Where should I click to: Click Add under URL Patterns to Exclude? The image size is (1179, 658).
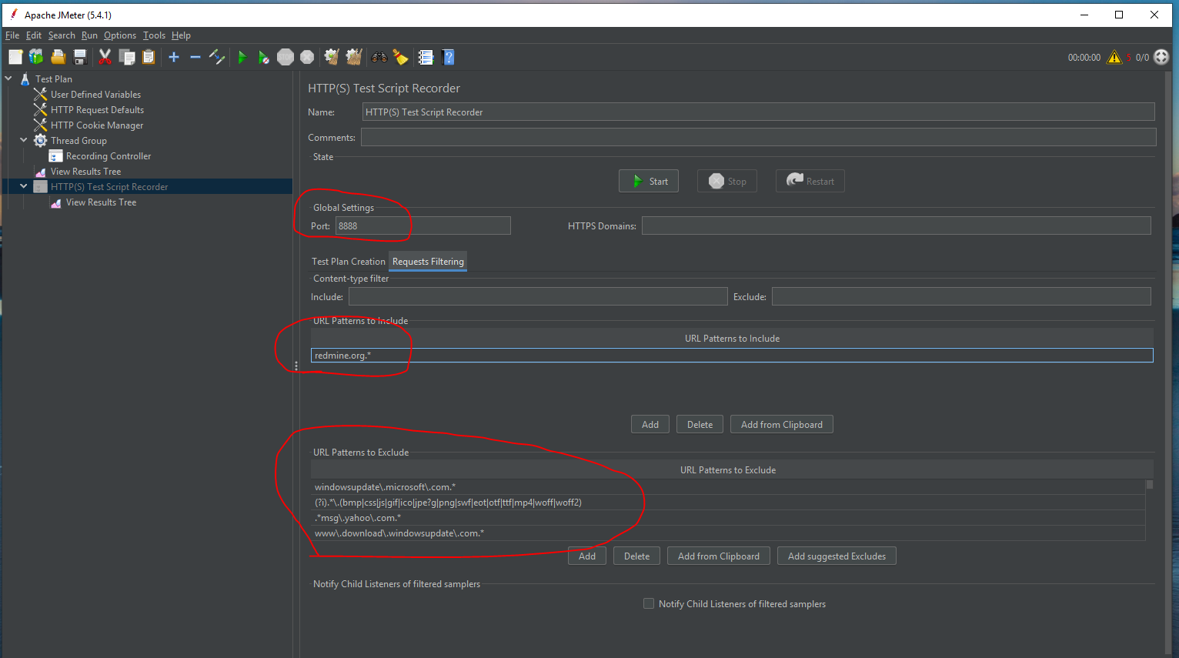pos(587,556)
